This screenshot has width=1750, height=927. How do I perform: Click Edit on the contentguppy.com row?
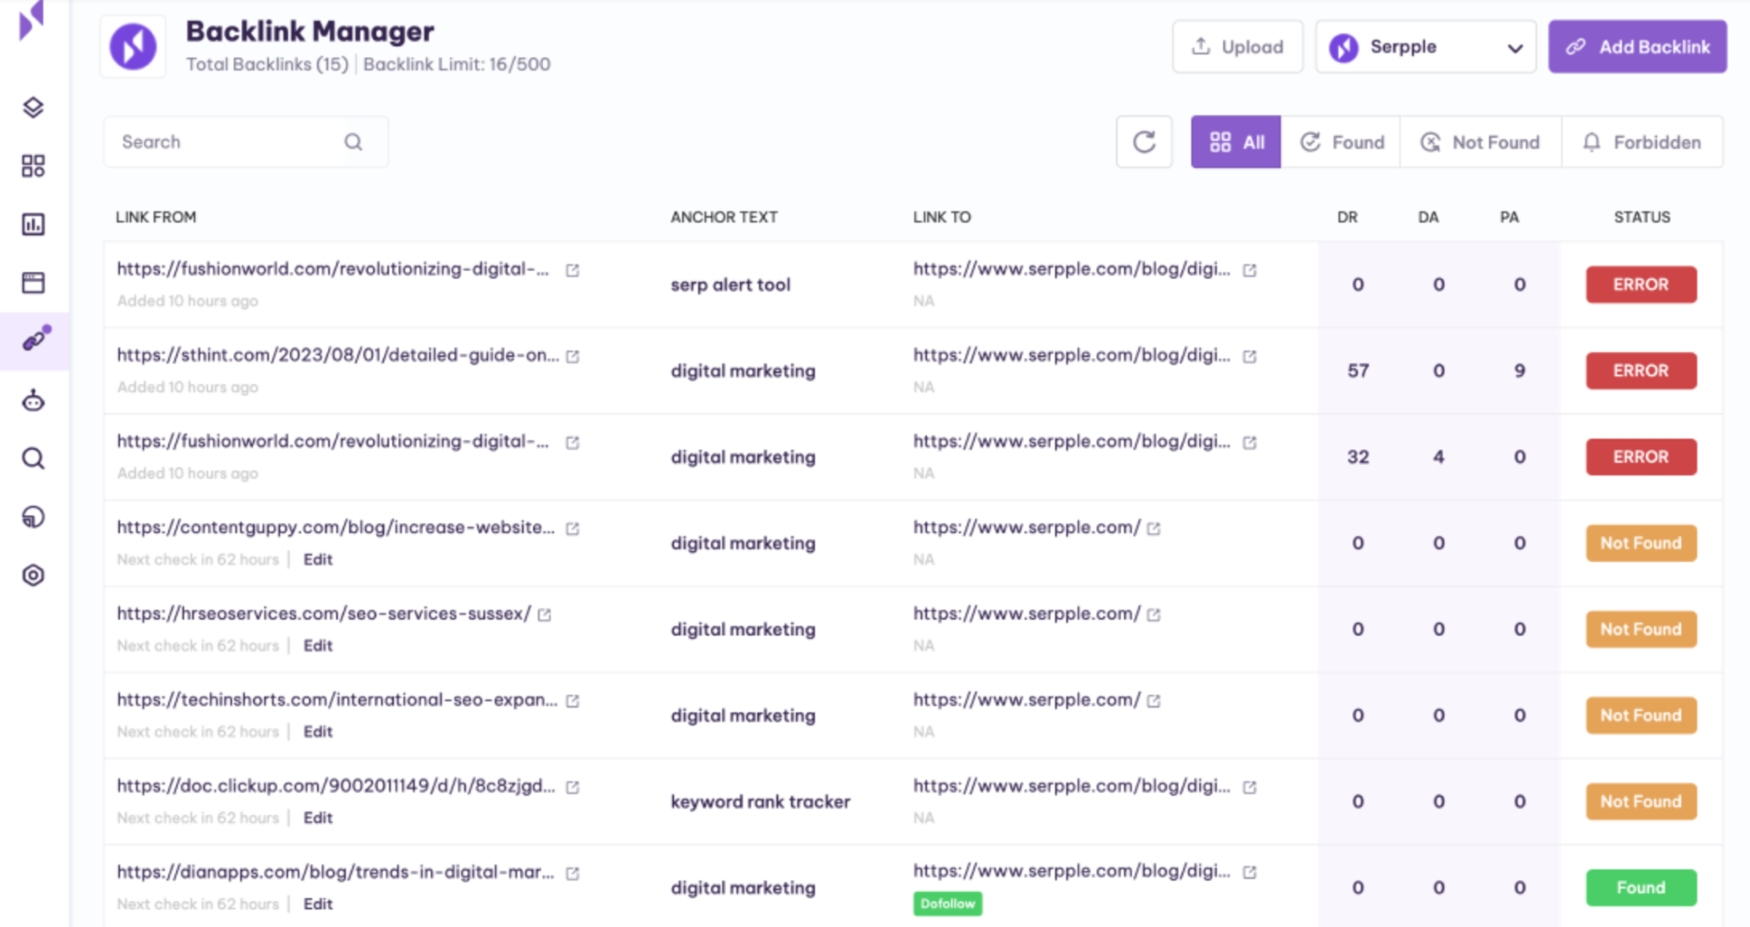tap(318, 559)
